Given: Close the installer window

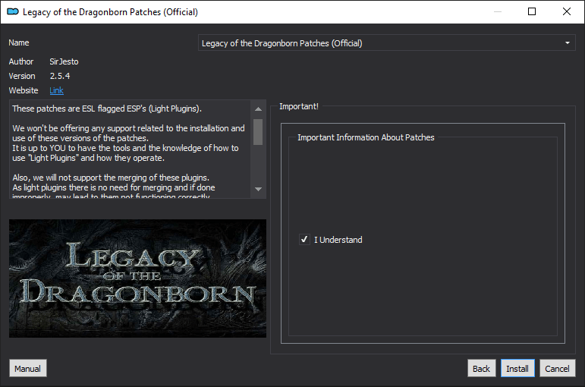Looking at the screenshot, I should 567,11.
